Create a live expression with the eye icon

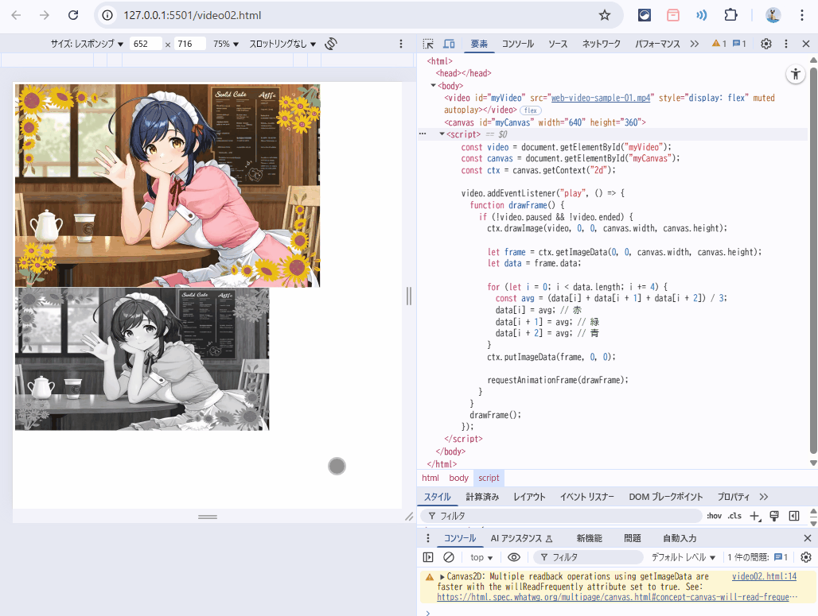click(514, 557)
